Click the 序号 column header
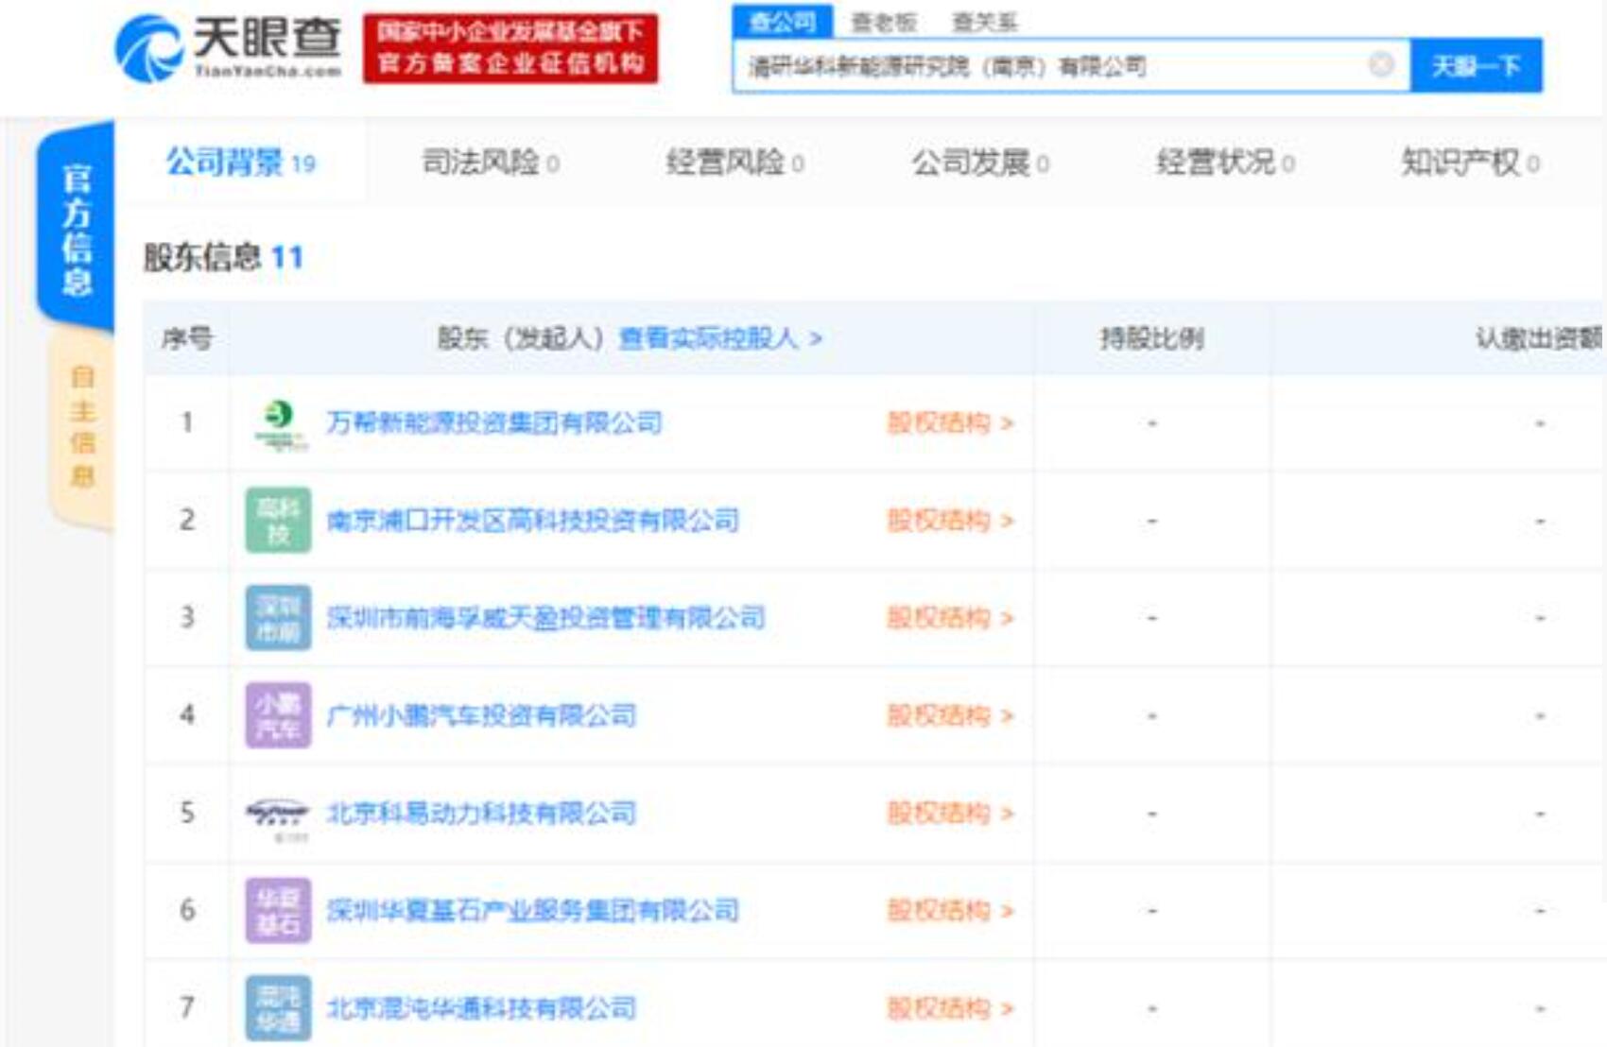Viewport: 1607px width, 1047px height. [187, 338]
